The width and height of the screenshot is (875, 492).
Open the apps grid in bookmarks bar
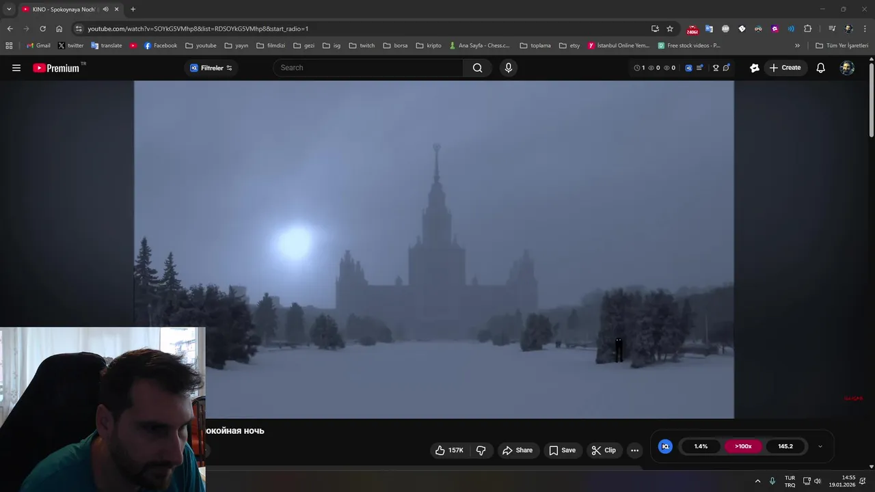tap(9, 46)
